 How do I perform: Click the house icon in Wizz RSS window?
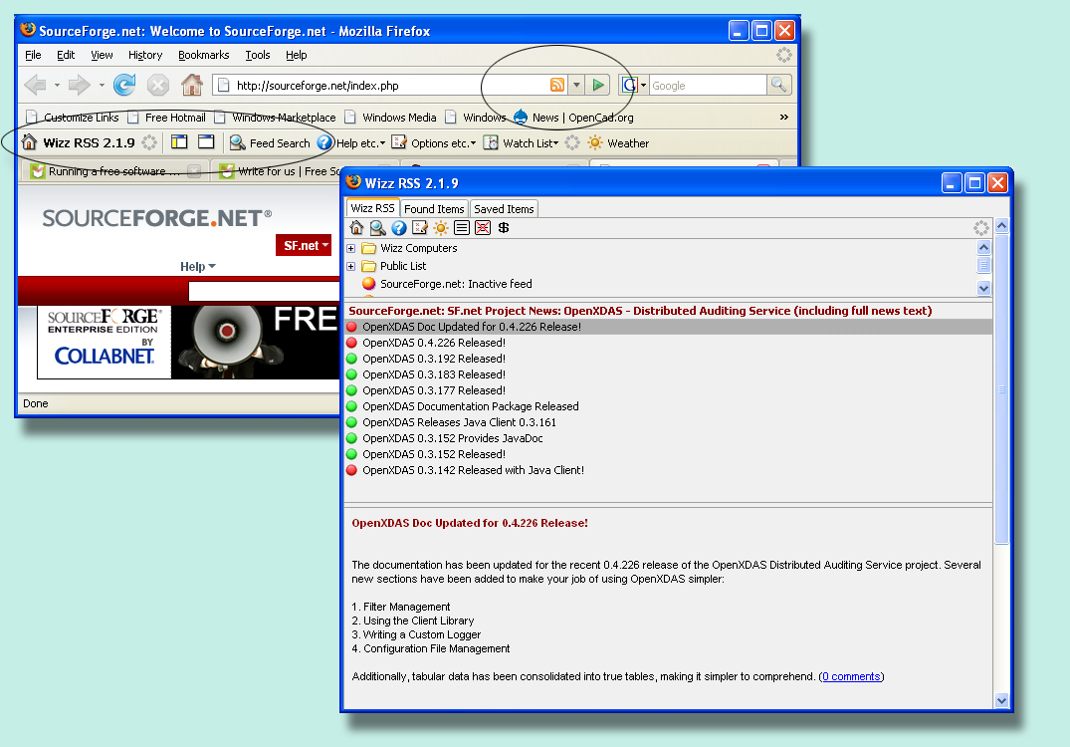click(357, 228)
